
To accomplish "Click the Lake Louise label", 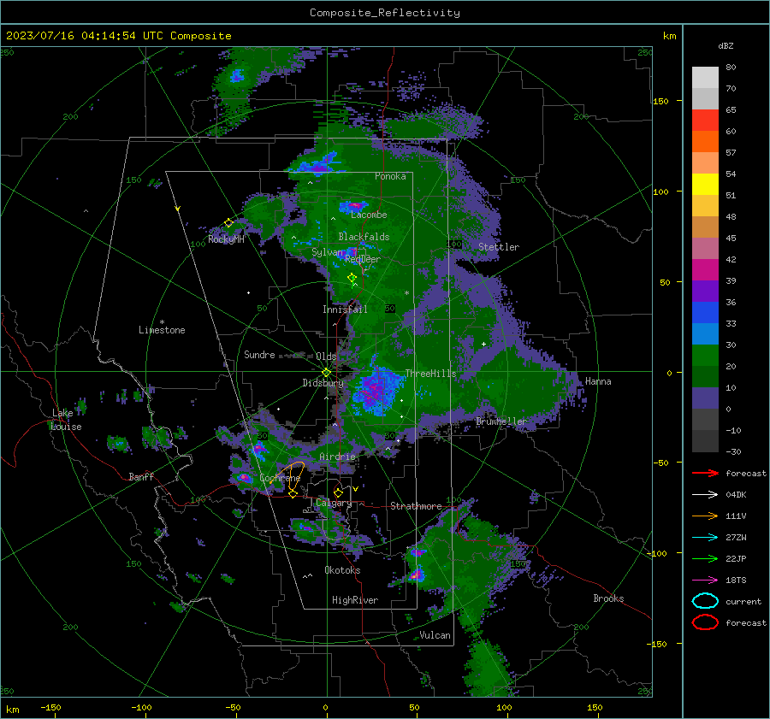I will point(66,420).
